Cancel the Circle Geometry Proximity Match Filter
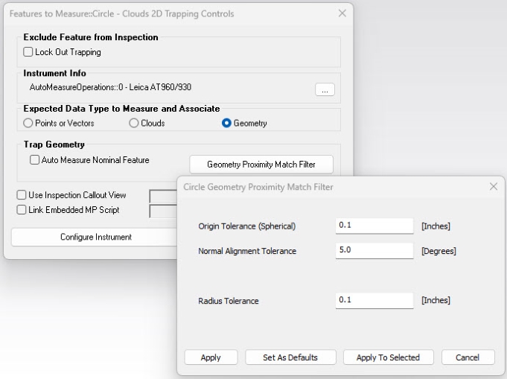Screen dimensions: 507x379 [x=468, y=357]
